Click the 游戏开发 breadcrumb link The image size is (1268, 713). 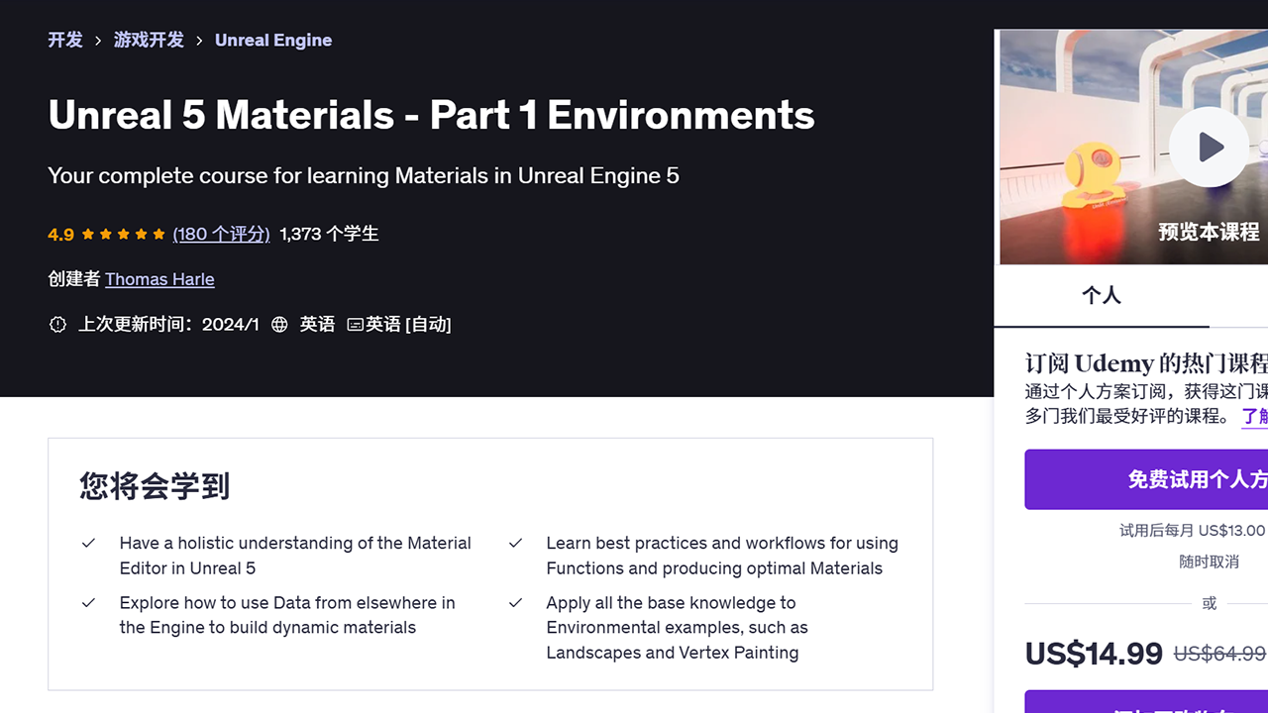pos(149,40)
